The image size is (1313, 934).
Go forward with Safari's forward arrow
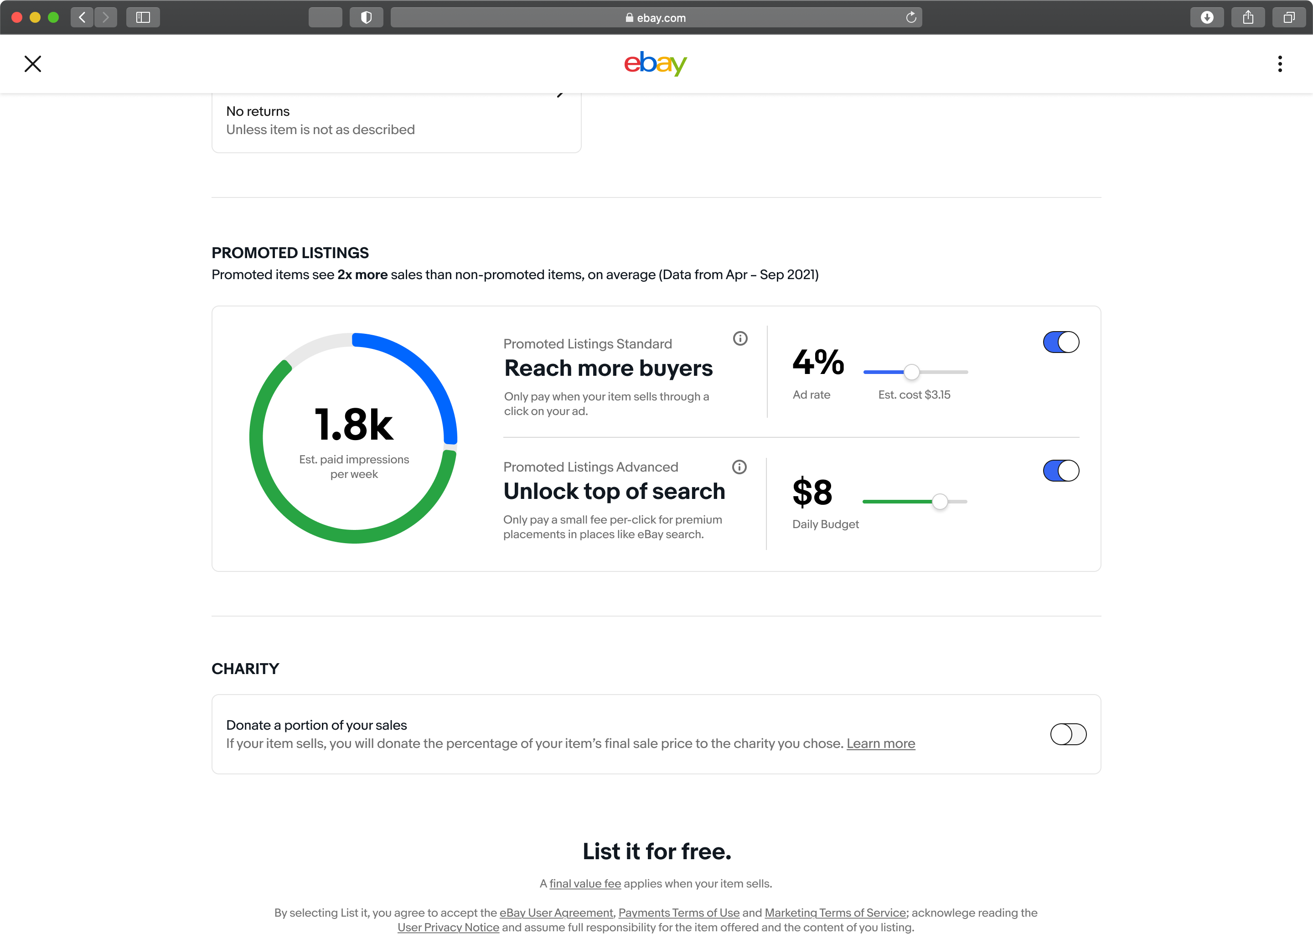[x=106, y=17]
